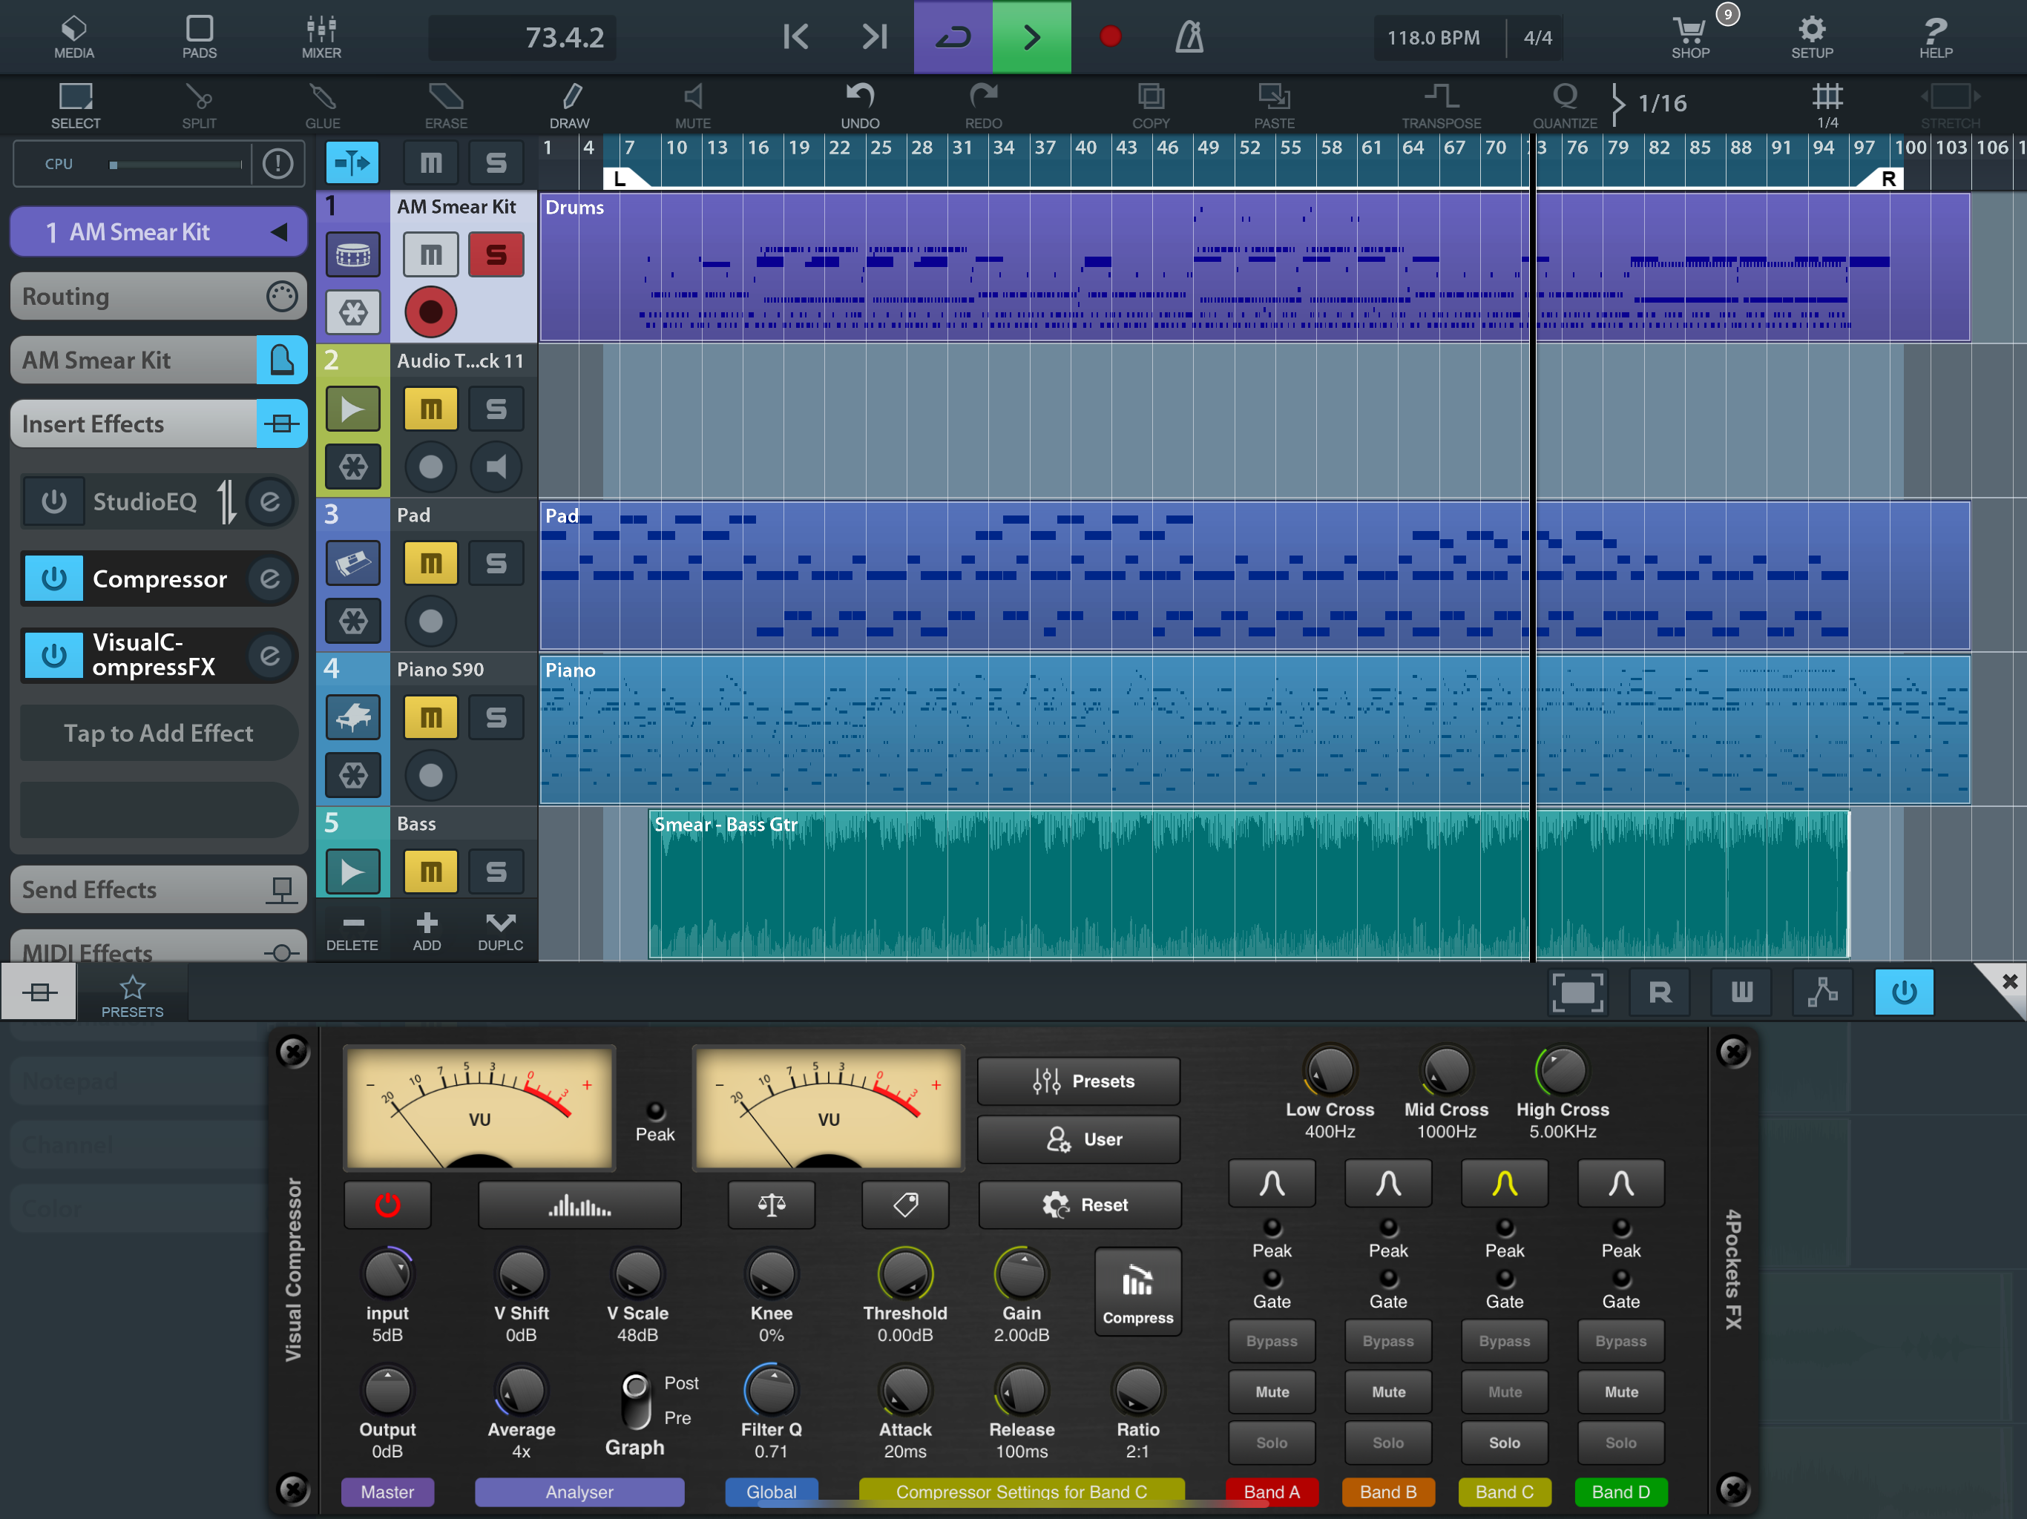
Task: Toggle the StudioEQ power button
Action: [53, 501]
